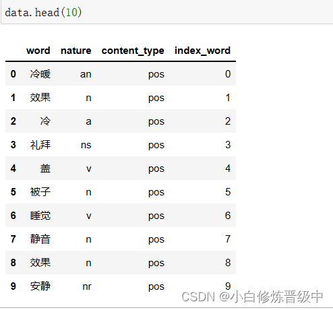Select the word cell '冷' in row 2
333x310 pixels.
tap(45, 121)
